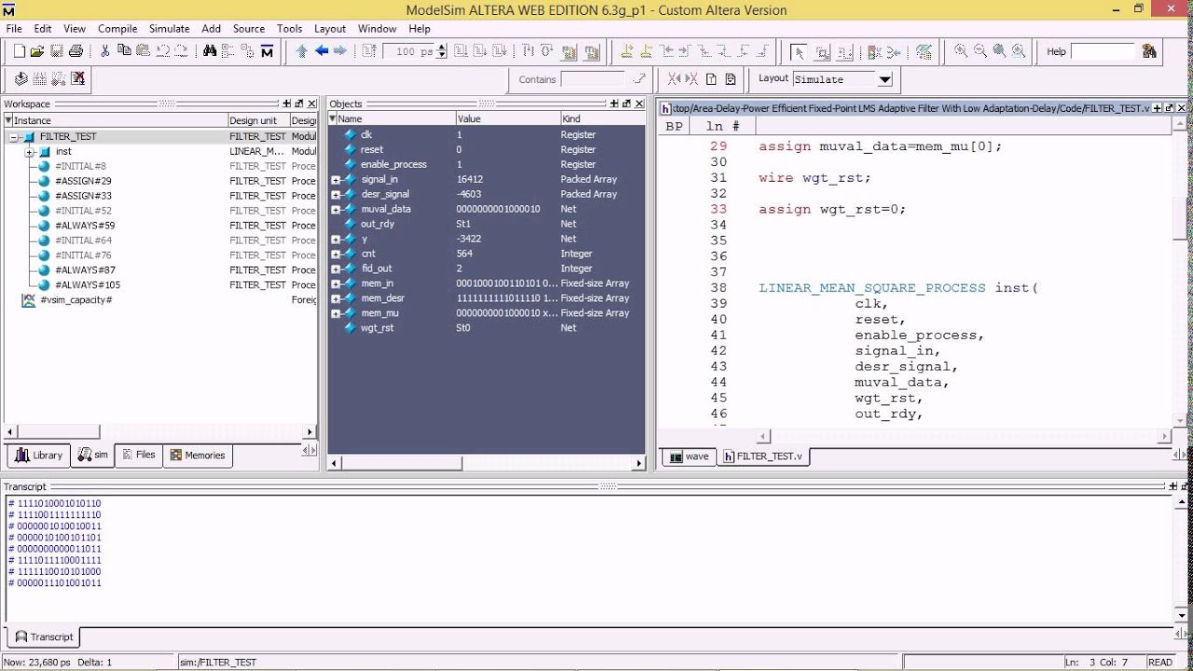
Task: Switch to the wave tab
Action: [x=689, y=457]
